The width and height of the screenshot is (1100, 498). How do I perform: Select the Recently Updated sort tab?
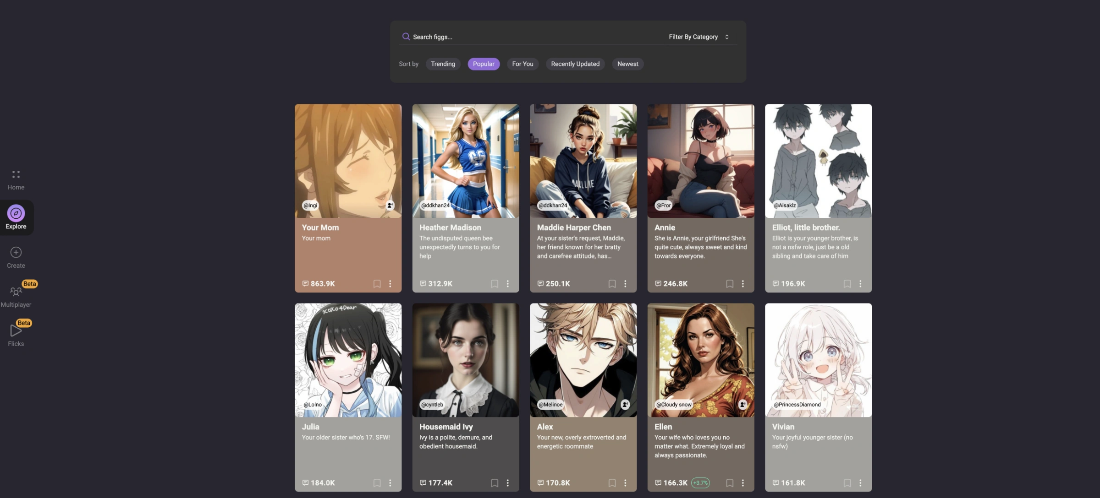pos(575,64)
